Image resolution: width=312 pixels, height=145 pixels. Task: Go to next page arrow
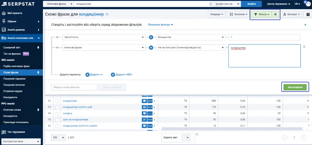(x=304, y=138)
